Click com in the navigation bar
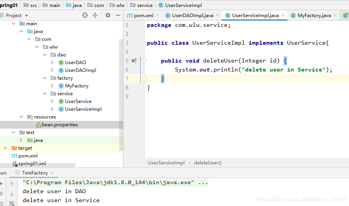Screen dimensions: 349x206 pyautogui.click(x=96, y=5)
